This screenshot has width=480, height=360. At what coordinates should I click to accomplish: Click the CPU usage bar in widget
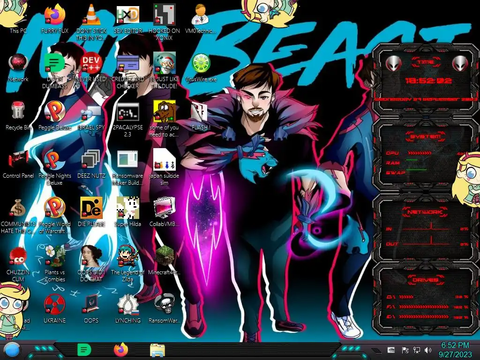(x=420, y=153)
